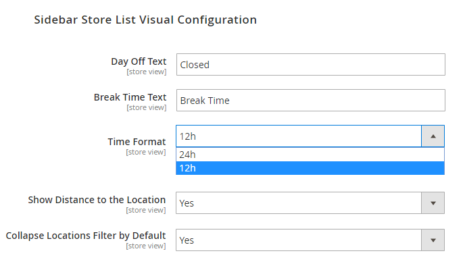Viewport: 463px width, 270px height.
Task: Click Collapse Locations Filter by Default label
Action: [86, 236]
